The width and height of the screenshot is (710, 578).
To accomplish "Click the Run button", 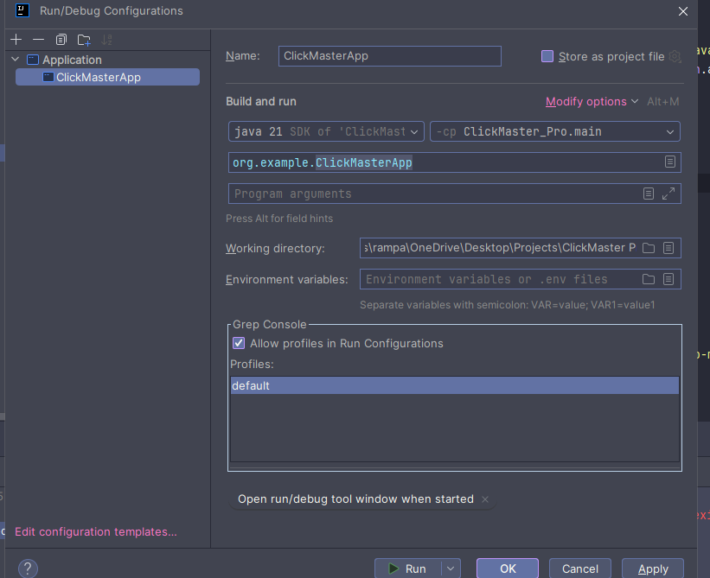I will 407,568.
